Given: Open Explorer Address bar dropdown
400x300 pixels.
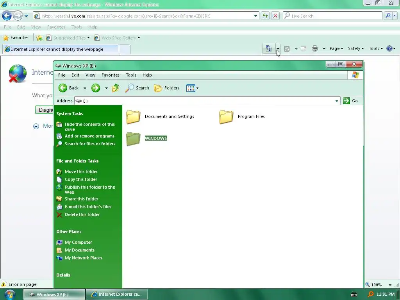Looking at the screenshot, I should 337,101.
